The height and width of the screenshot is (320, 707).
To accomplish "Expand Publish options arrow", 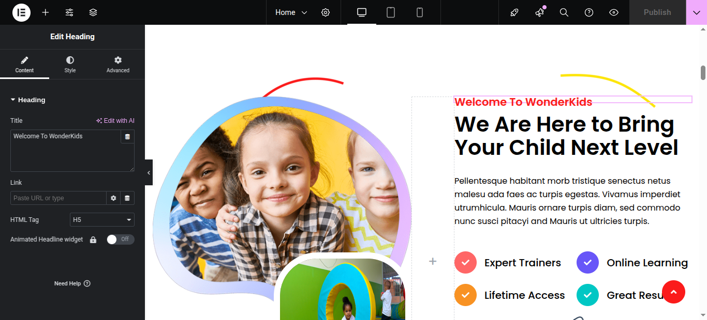I will (x=696, y=12).
